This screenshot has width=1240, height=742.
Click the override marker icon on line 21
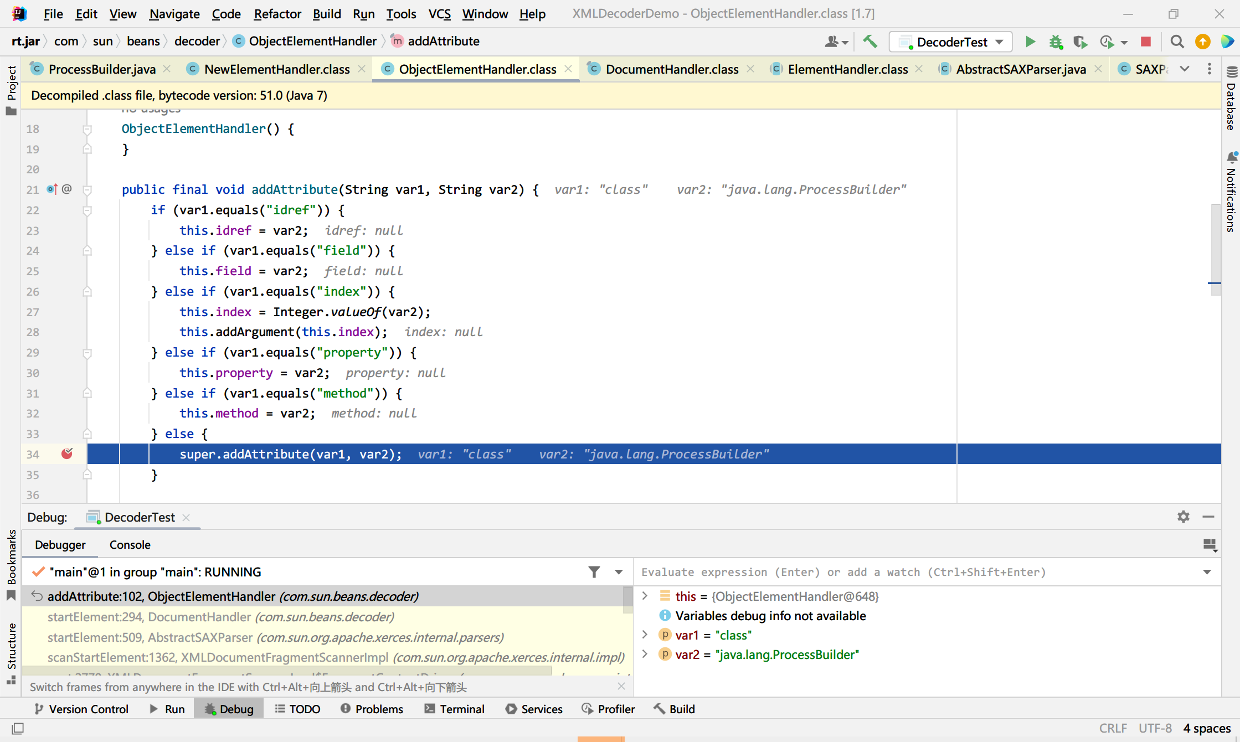pyautogui.click(x=52, y=189)
